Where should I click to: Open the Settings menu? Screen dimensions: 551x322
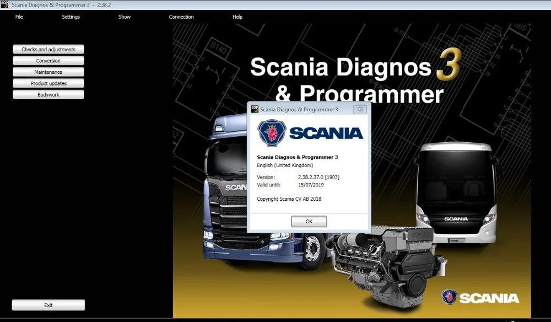pyautogui.click(x=71, y=17)
